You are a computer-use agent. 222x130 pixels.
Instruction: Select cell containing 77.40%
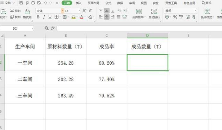107,79
